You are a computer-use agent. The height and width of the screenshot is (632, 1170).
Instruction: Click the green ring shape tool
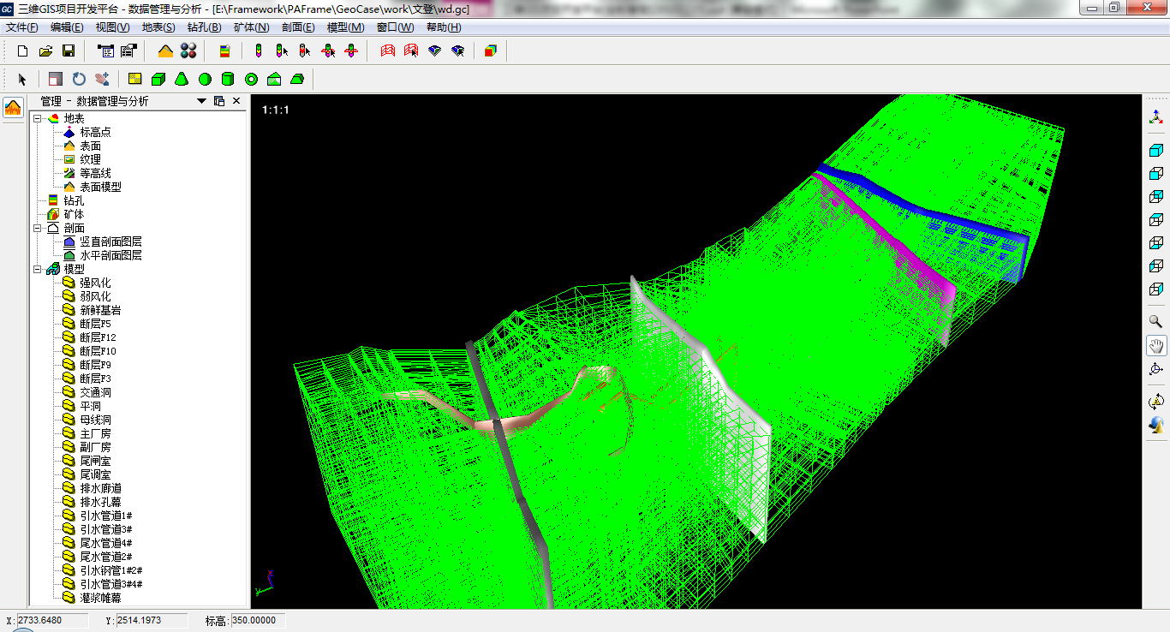click(x=251, y=80)
